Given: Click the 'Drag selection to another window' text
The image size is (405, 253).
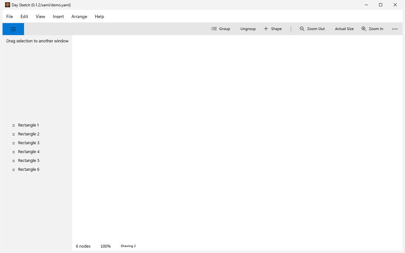Looking at the screenshot, I should pyautogui.click(x=37, y=41).
